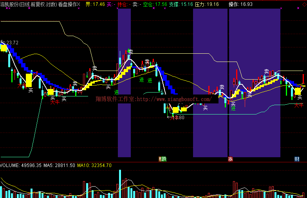This screenshot has width=307, height=198.
Task: Select the yellow MA10: 32354.70 value
Action: (x=94, y=165)
